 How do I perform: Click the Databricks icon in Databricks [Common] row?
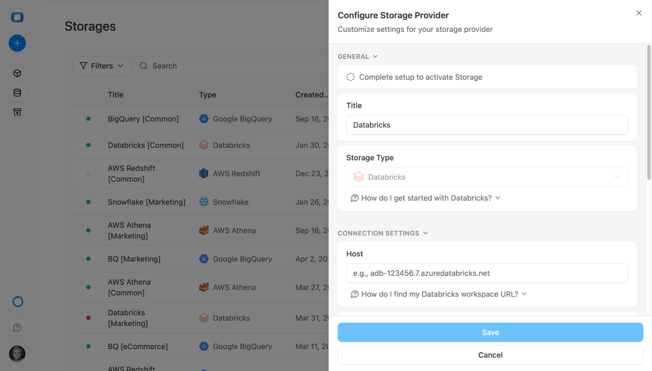tap(204, 145)
